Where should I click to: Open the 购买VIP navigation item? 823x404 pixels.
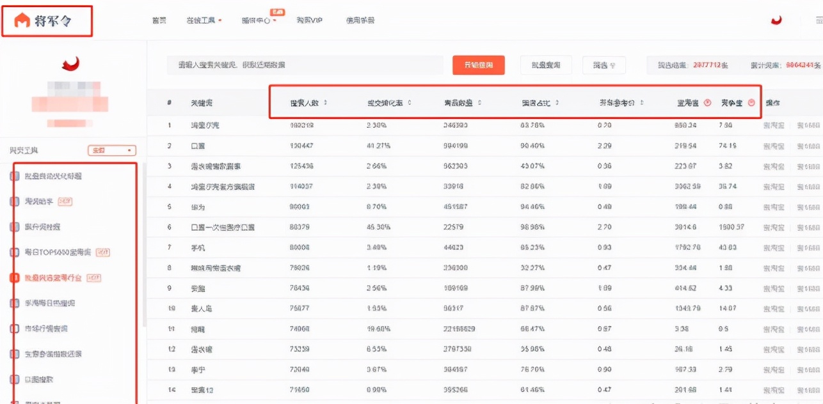click(309, 20)
